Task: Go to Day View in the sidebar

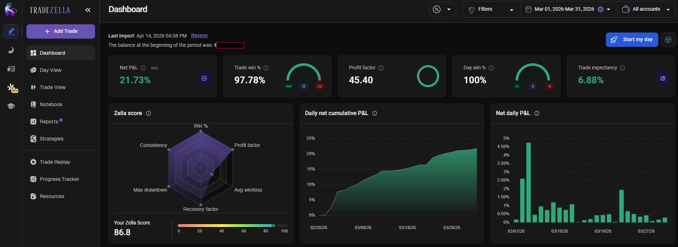Action: coord(51,70)
